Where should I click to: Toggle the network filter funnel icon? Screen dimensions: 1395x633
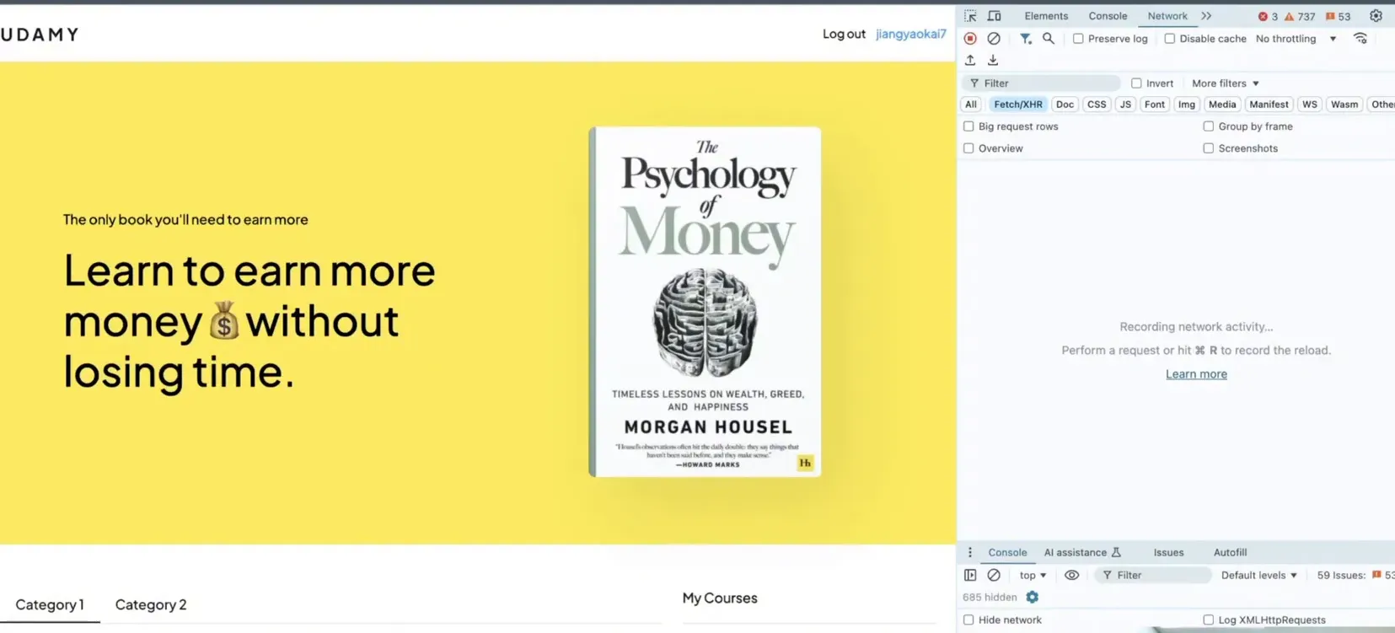1025,39
